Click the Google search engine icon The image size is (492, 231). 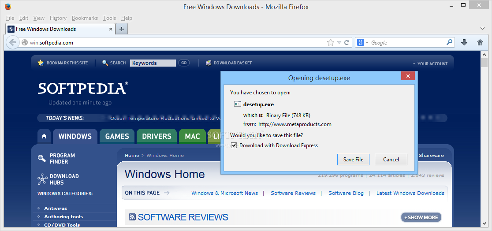[x=360, y=42]
